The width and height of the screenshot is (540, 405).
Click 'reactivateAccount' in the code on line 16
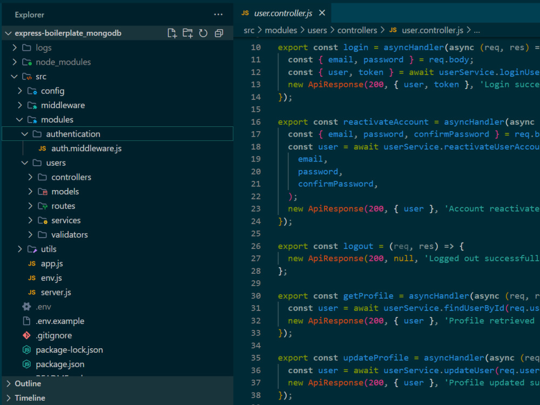tap(386, 122)
